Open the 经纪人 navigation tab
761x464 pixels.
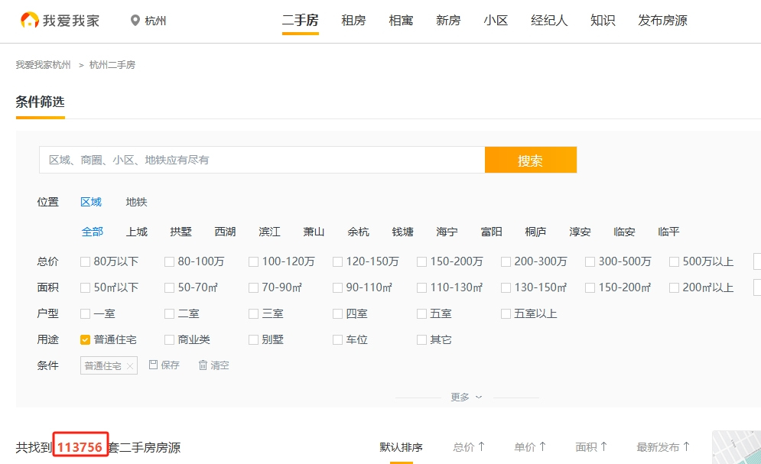tap(549, 21)
